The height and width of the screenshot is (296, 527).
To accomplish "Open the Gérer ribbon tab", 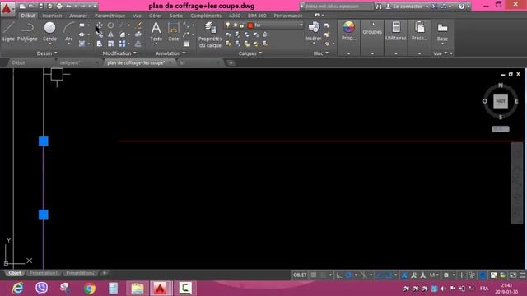I will (156, 16).
